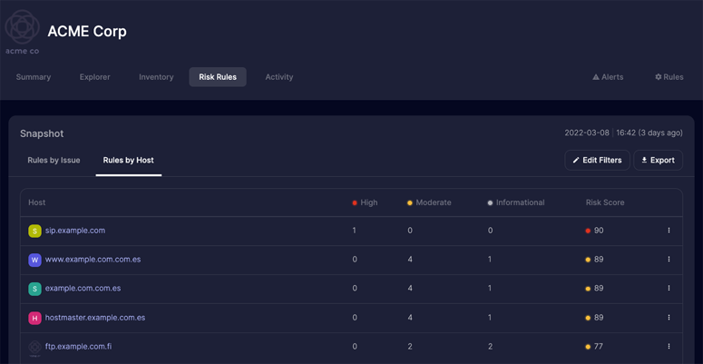This screenshot has width=703, height=364.
Task: Select the Rules by Host tab
Action: click(129, 161)
